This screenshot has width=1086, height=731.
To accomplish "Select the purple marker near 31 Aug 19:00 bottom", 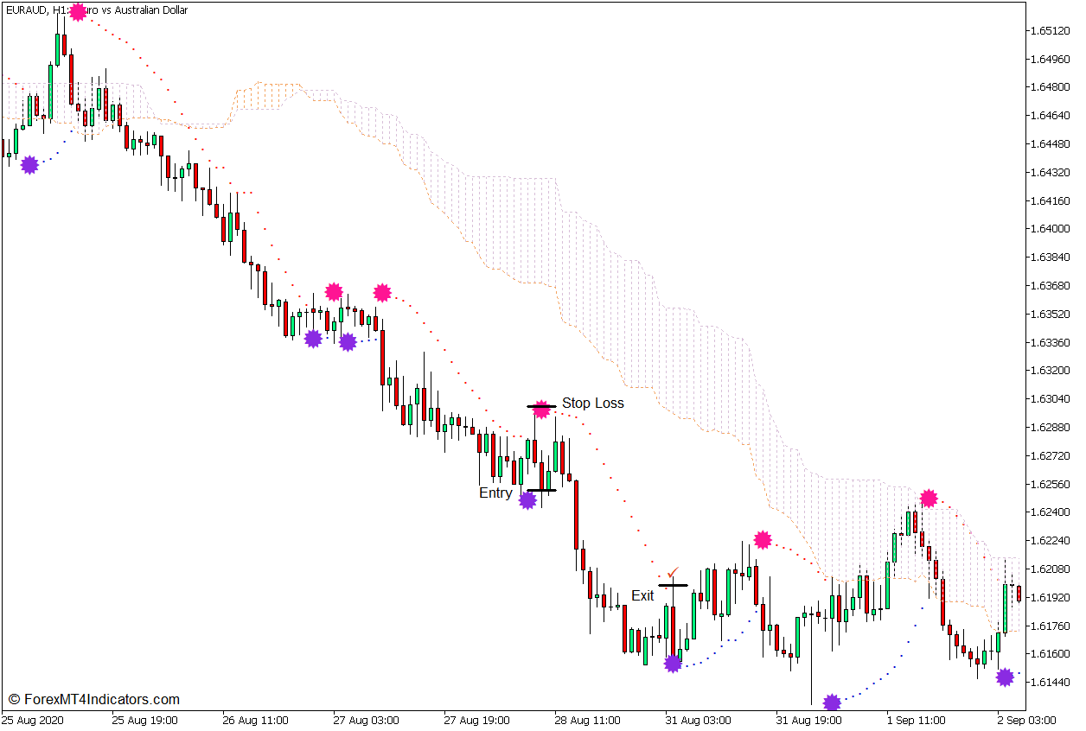I will coord(832,702).
